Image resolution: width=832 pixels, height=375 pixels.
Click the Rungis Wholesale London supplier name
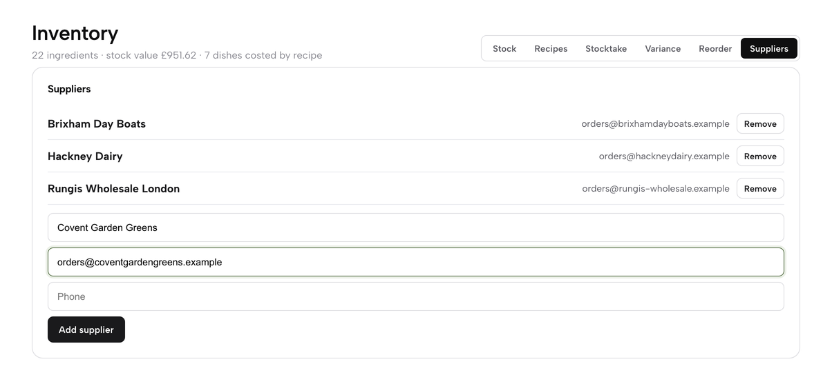tap(113, 189)
